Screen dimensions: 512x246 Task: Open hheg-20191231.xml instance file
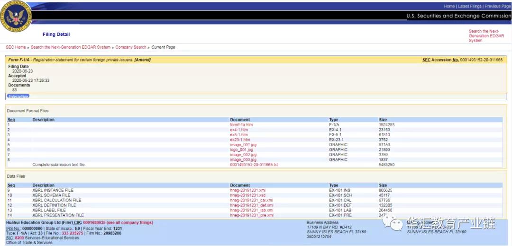(x=248, y=190)
